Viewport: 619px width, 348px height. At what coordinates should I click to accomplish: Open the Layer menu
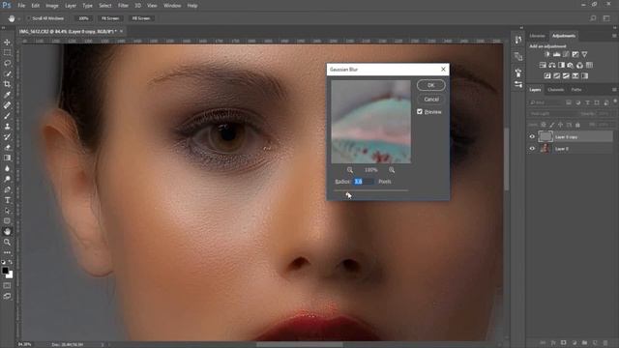(x=71, y=6)
